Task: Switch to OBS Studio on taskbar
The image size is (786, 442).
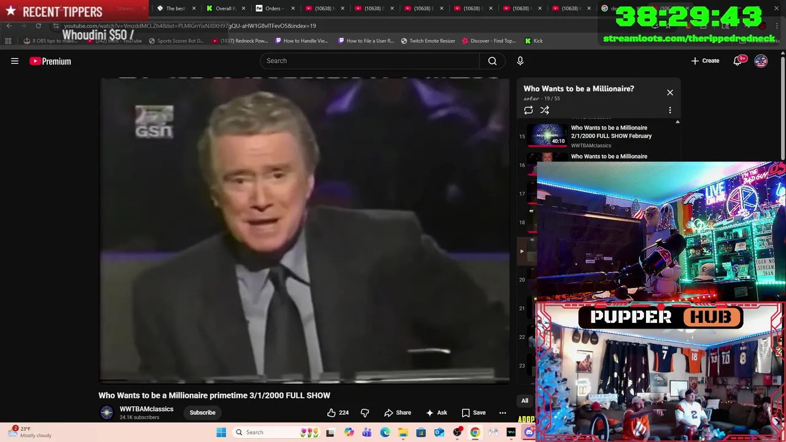Action: [x=457, y=432]
